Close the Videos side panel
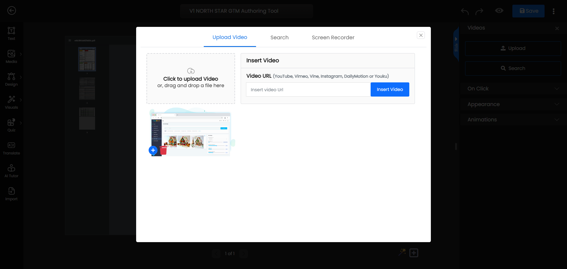The image size is (567, 269). click(x=557, y=28)
